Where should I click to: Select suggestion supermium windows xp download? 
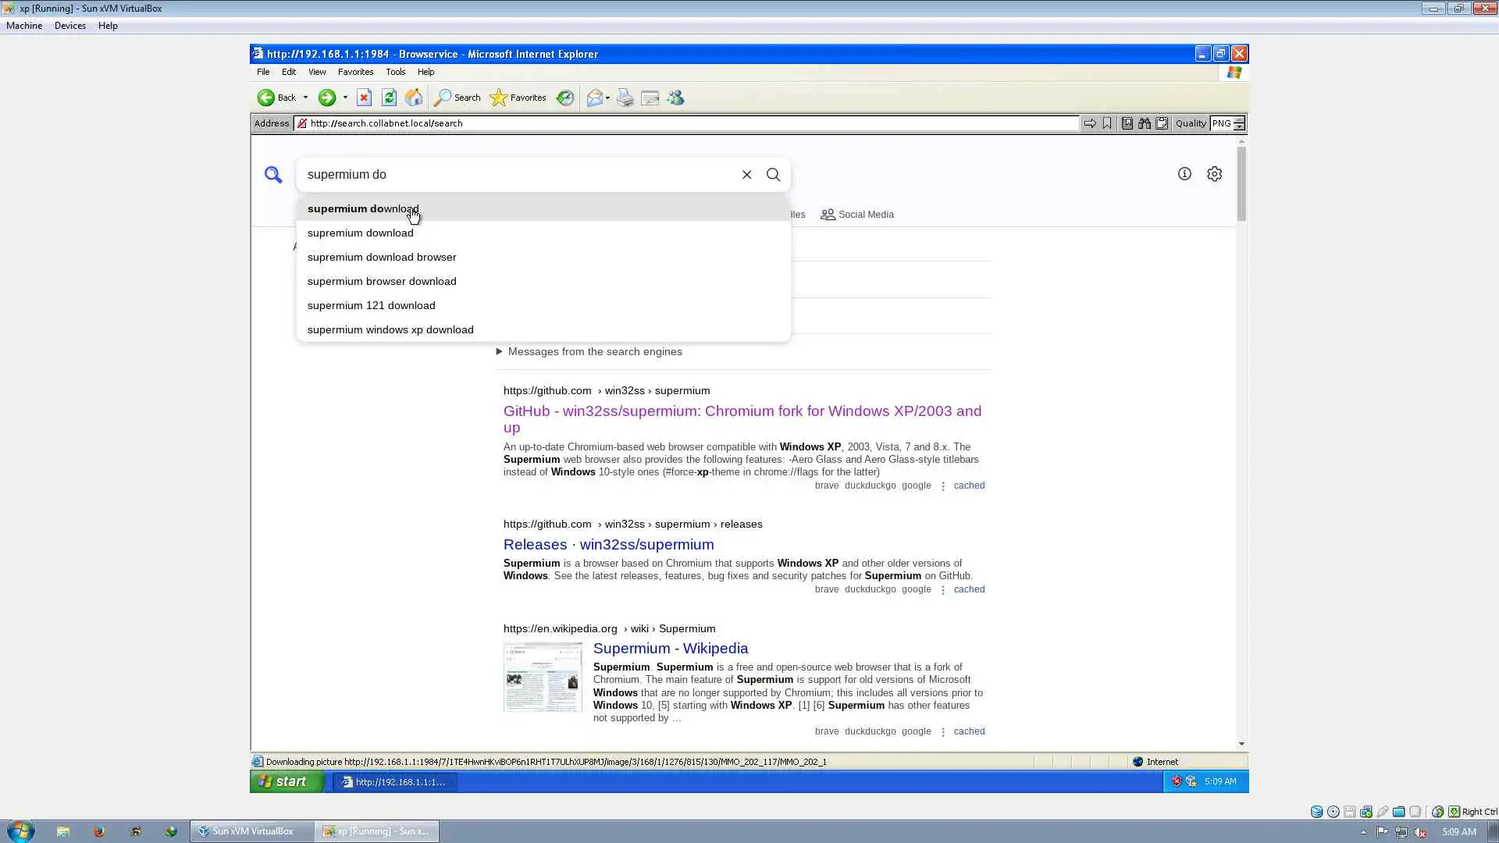390,330
